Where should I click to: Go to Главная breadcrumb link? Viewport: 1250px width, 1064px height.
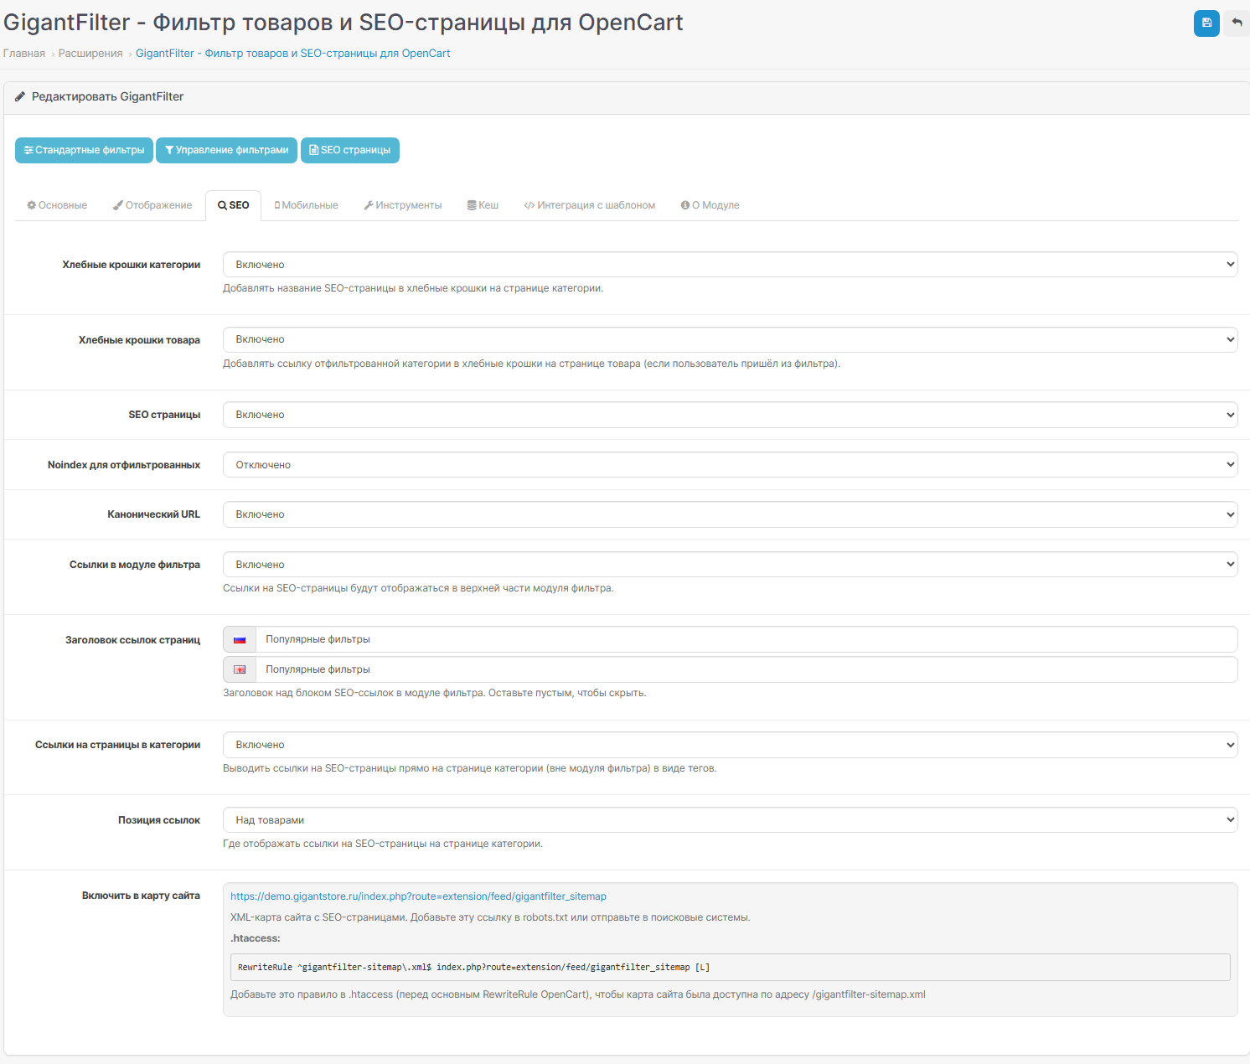click(24, 53)
